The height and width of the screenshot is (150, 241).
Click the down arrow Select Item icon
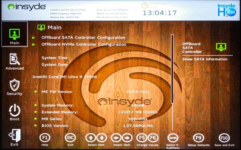tap(102, 138)
